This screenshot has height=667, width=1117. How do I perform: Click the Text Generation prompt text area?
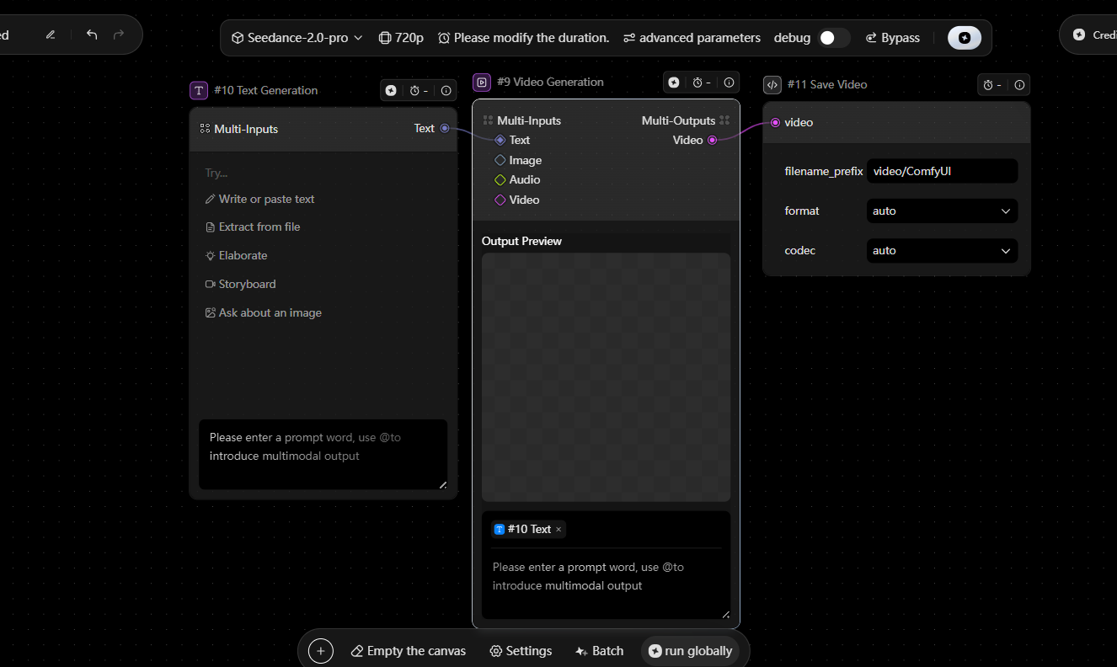[x=323, y=455]
